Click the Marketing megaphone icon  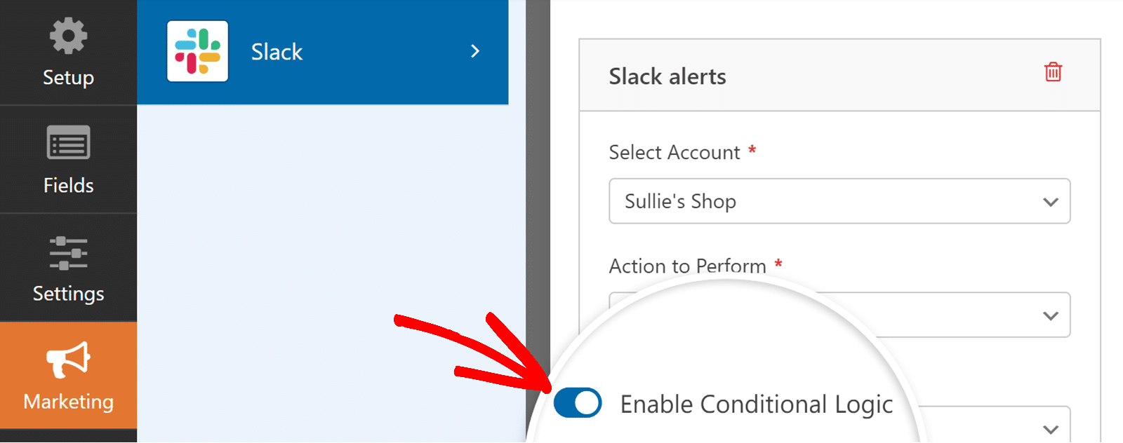[68, 360]
